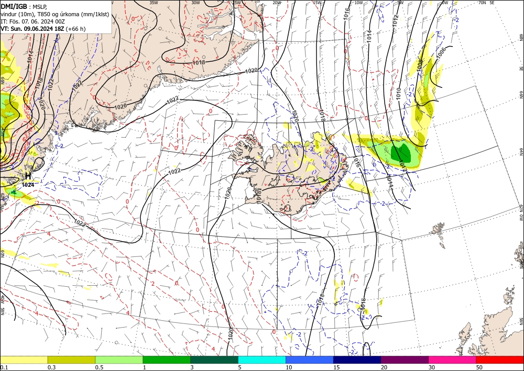Click the '10W' longitude label
Image resolution: width=524 pixels, height=371 pixels.
[358, 3]
